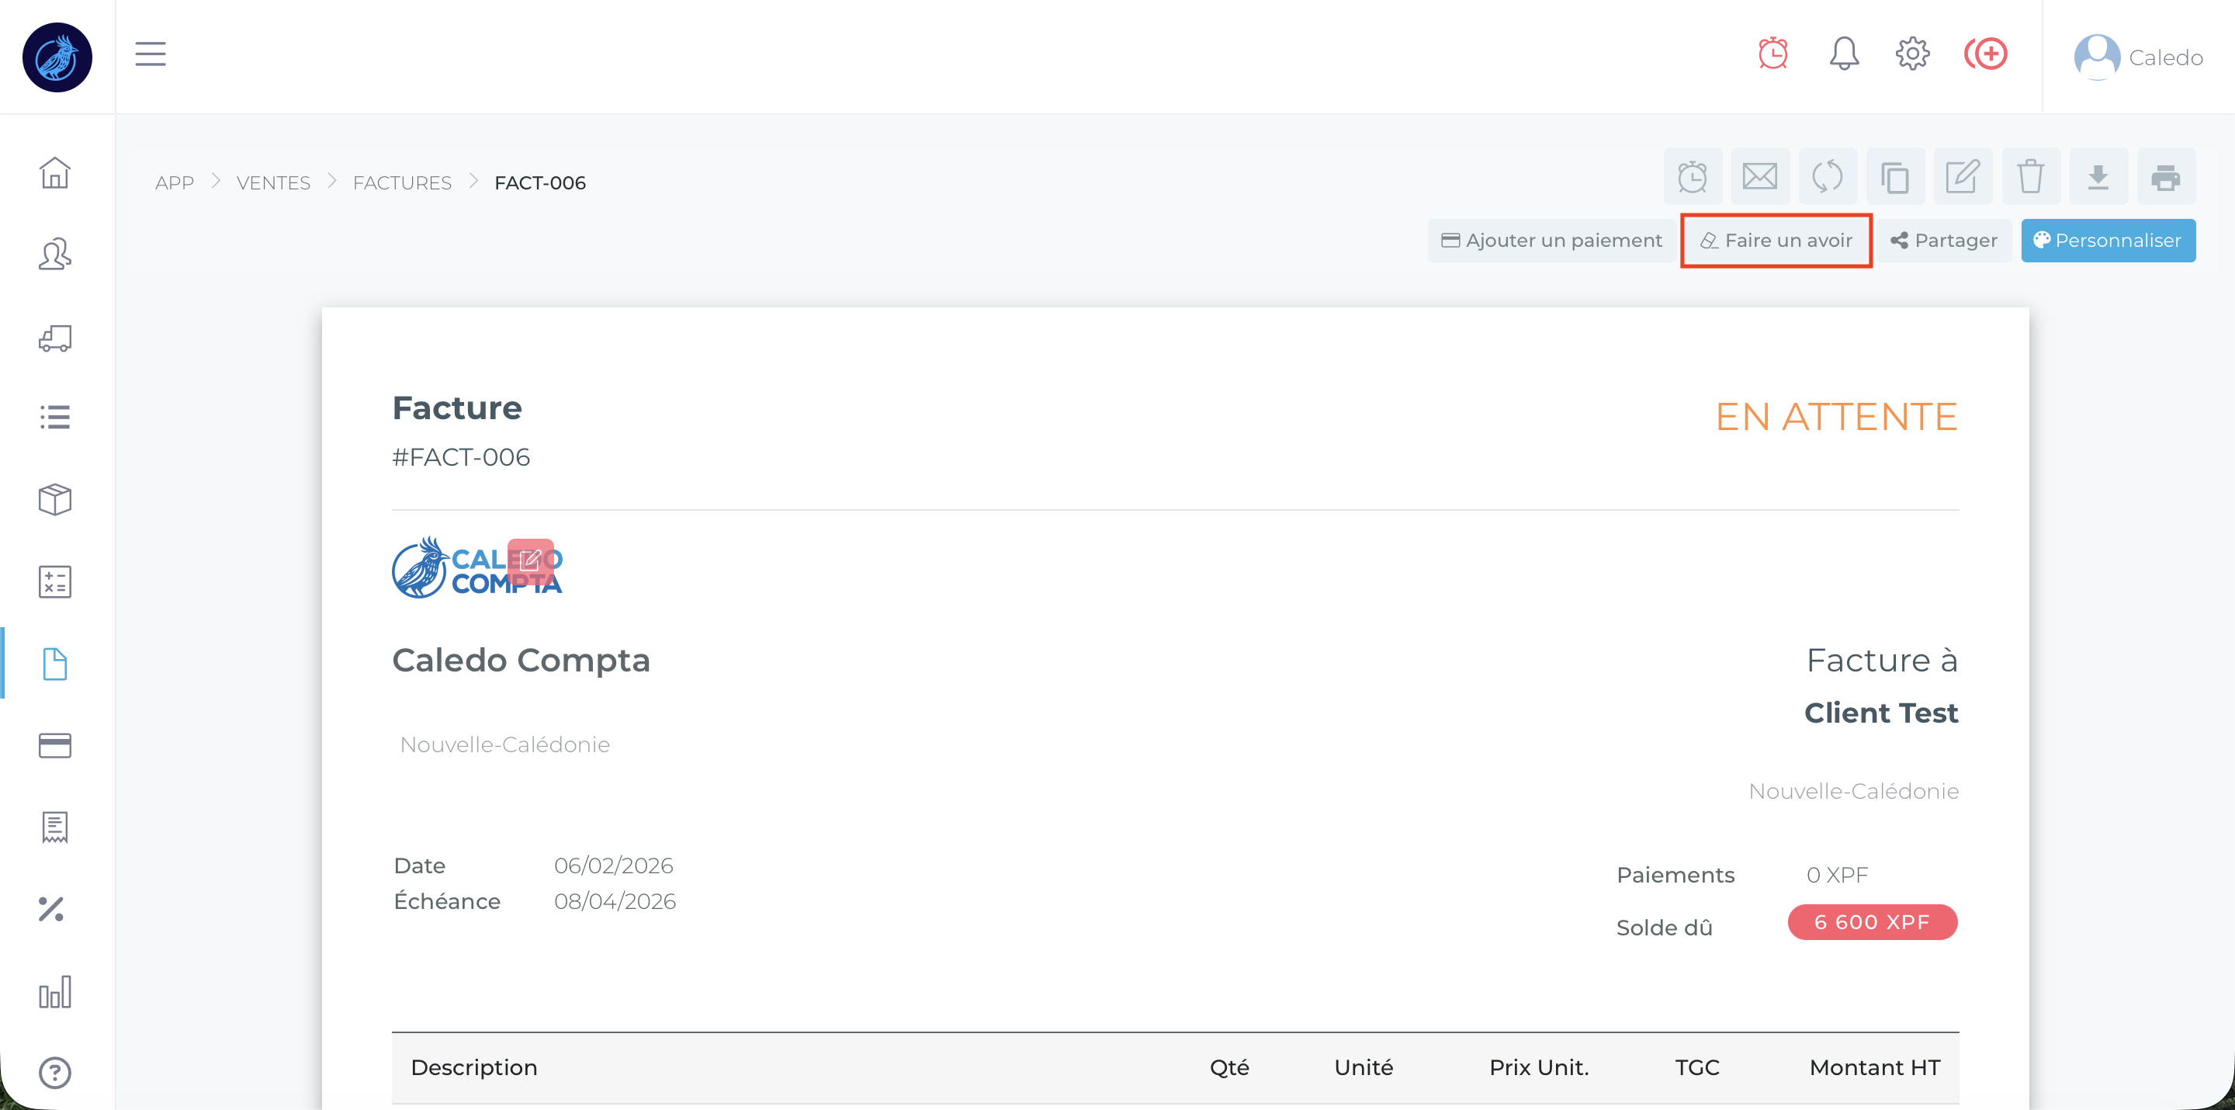This screenshot has width=2235, height=1110.
Task: Toggle the hamburger sidebar menu
Action: (150, 54)
